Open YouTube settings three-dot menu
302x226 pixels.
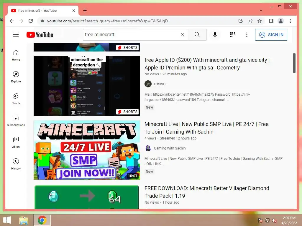(x=247, y=35)
